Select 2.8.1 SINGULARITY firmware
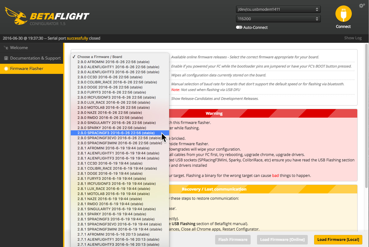The width and height of the screenshot is (369, 247). [120, 209]
